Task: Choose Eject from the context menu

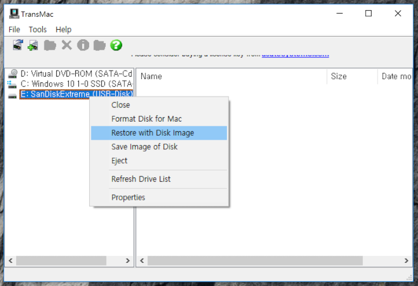Action: click(x=159, y=161)
